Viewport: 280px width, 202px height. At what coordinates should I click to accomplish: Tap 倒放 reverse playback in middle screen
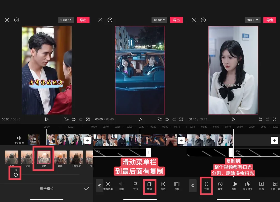163,186
